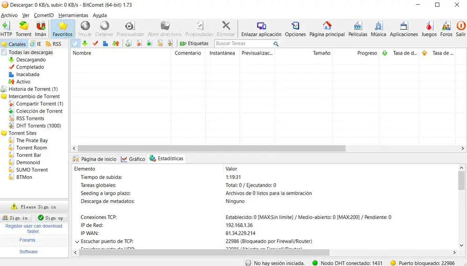Click the Progreso column header
The width and height of the screenshot is (467, 266).
click(x=355, y=53)
